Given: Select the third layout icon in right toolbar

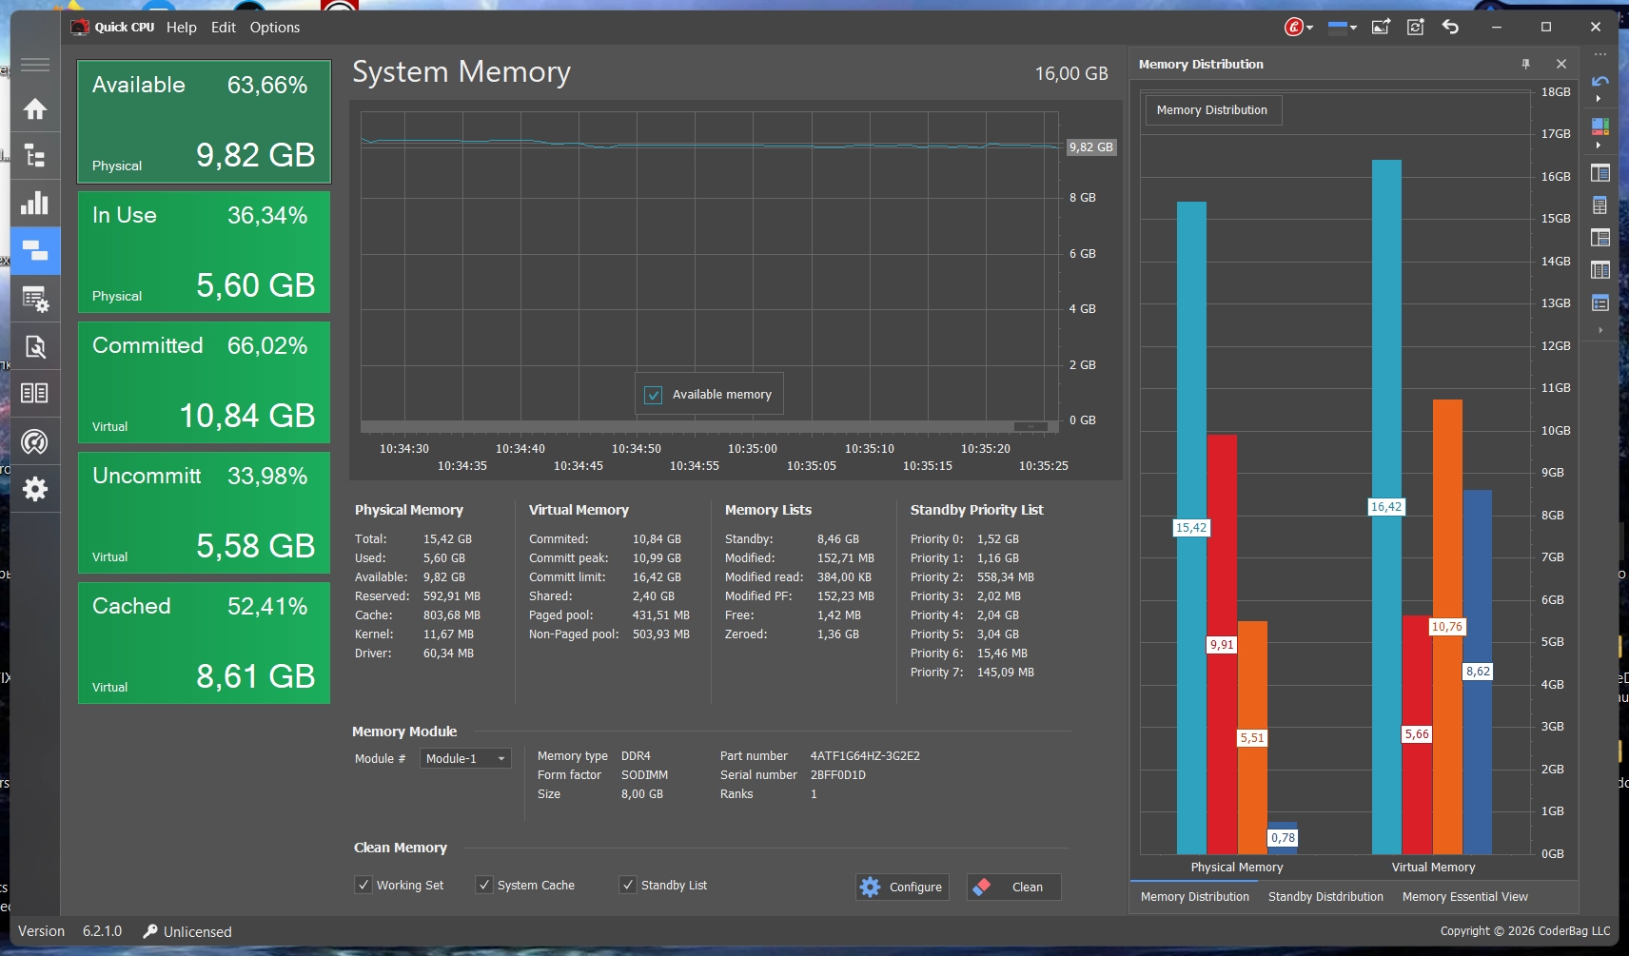Looking at the screenshot, I should coord(1600,238).
